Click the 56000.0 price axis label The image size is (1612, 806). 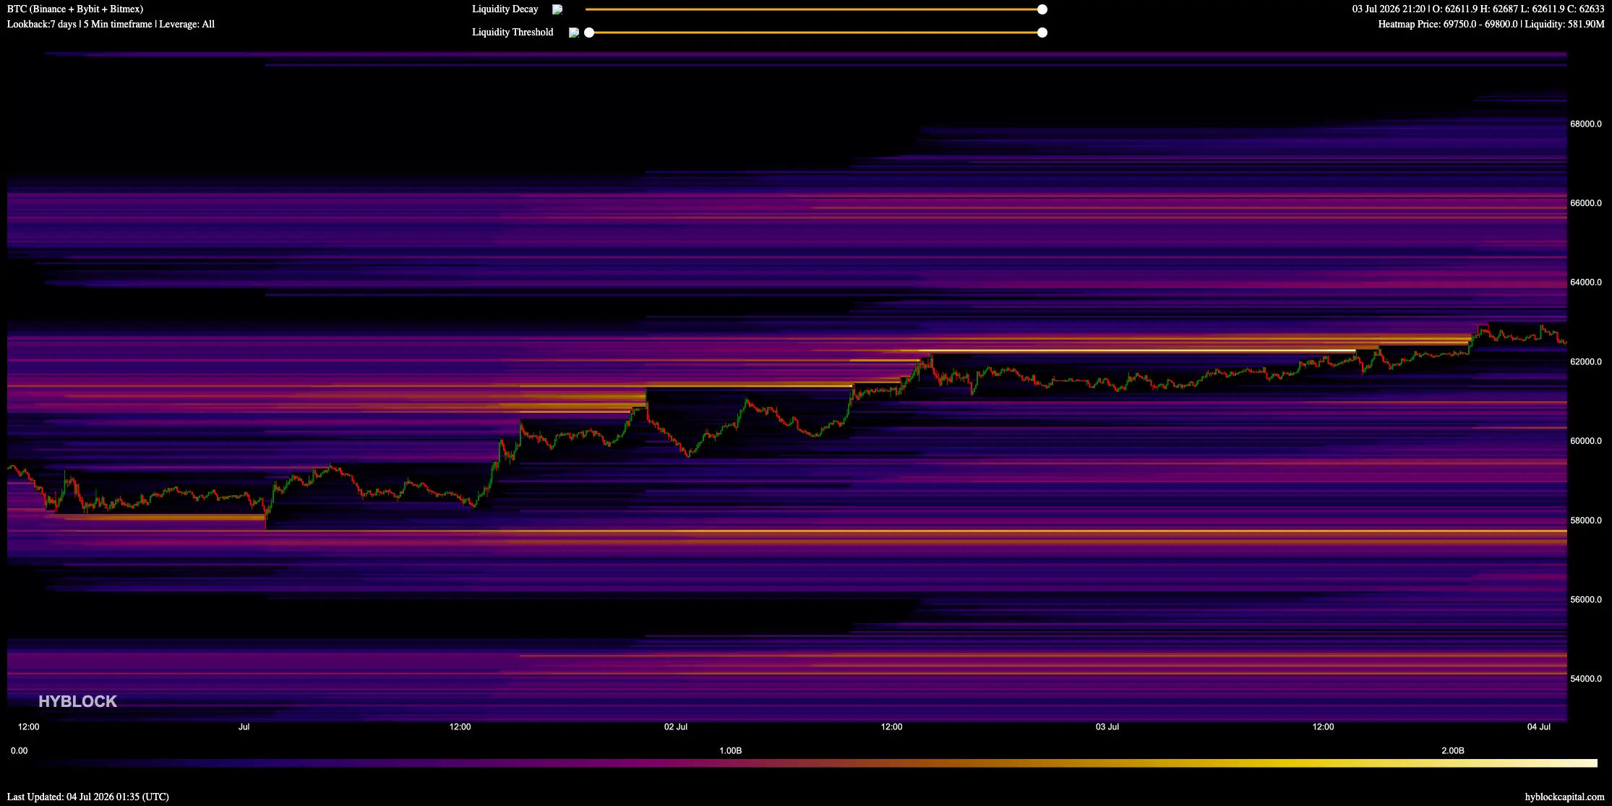click(x=1585, y=599)
